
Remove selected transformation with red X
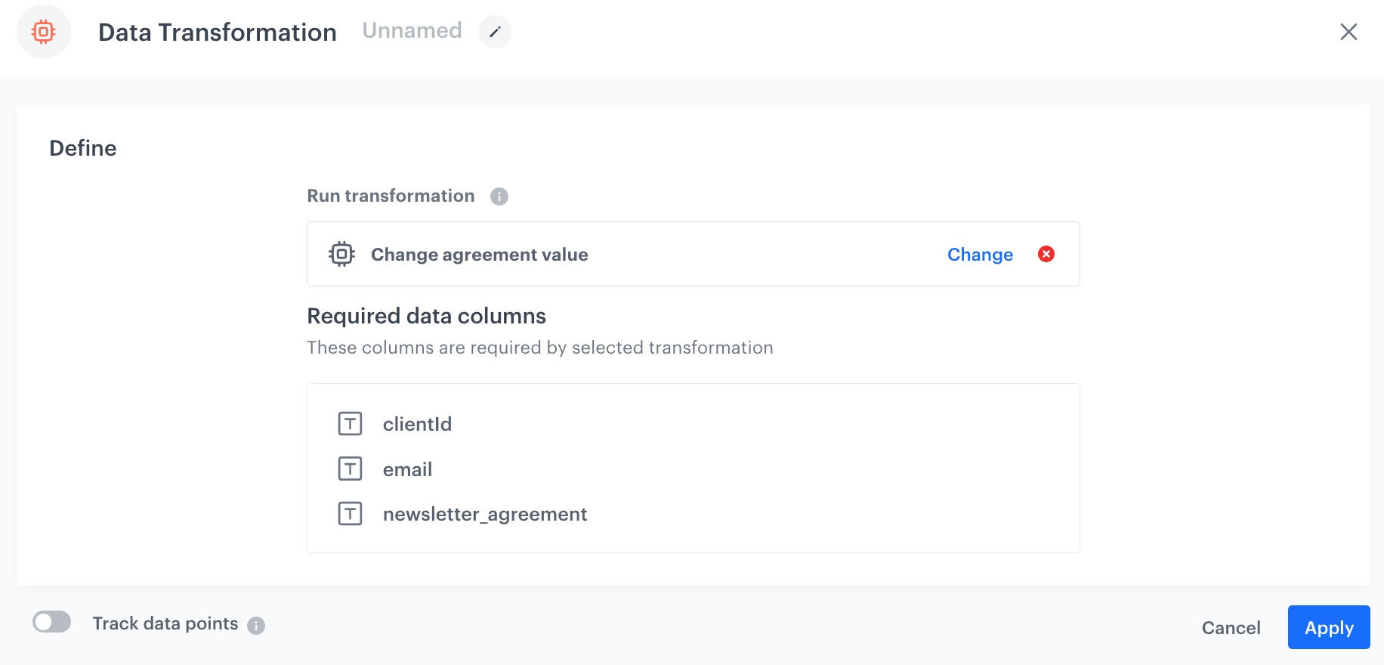coord(1046,254)
